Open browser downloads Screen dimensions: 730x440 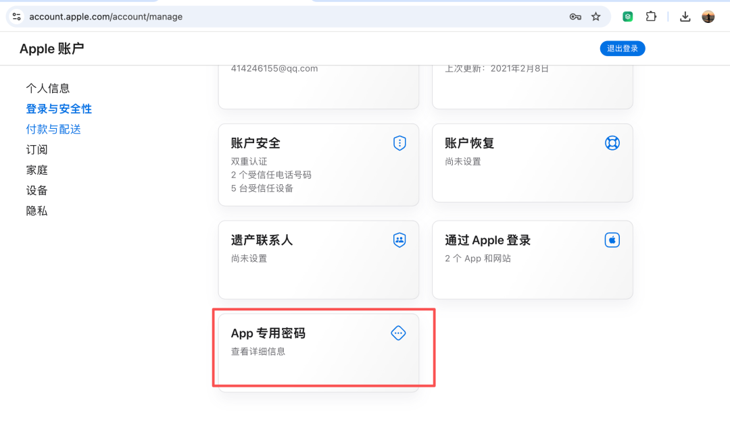click(685, 17)
